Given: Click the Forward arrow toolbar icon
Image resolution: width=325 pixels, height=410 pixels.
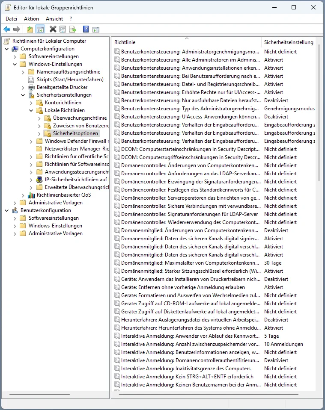Looking at the screenshot, I should (17, 29).
